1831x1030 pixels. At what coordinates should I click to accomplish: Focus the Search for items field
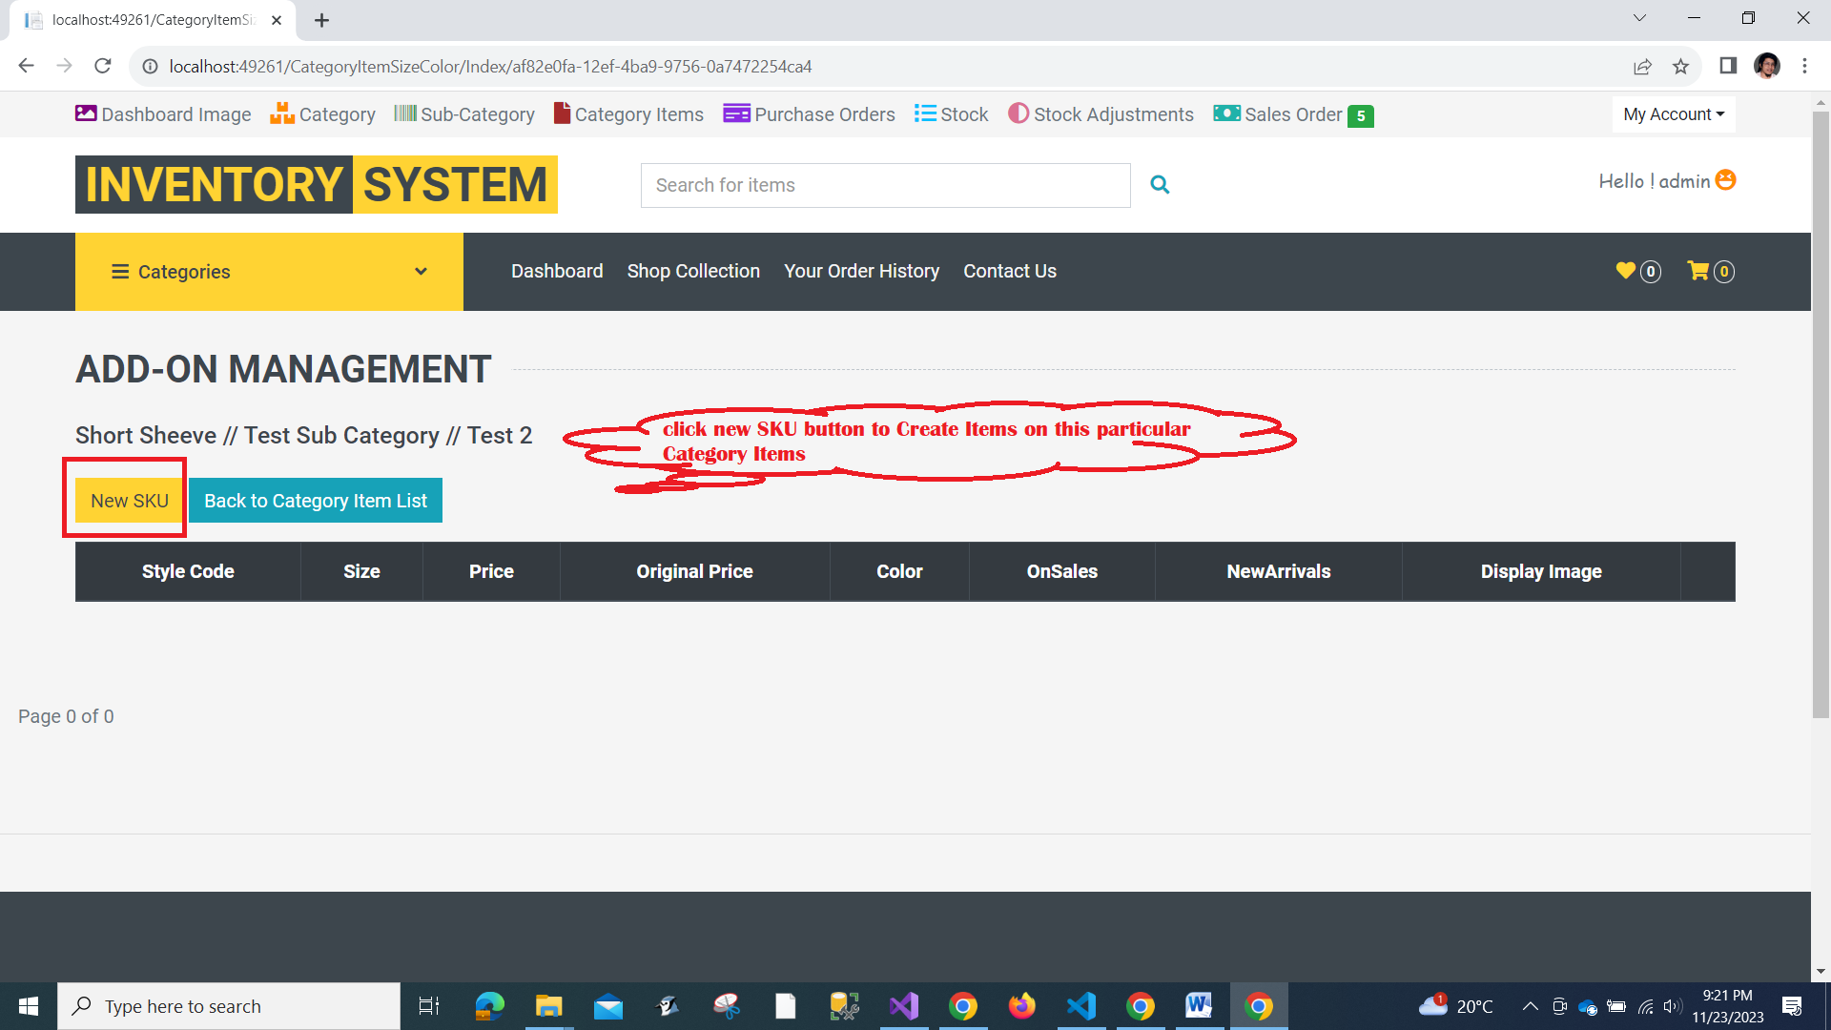885,185
